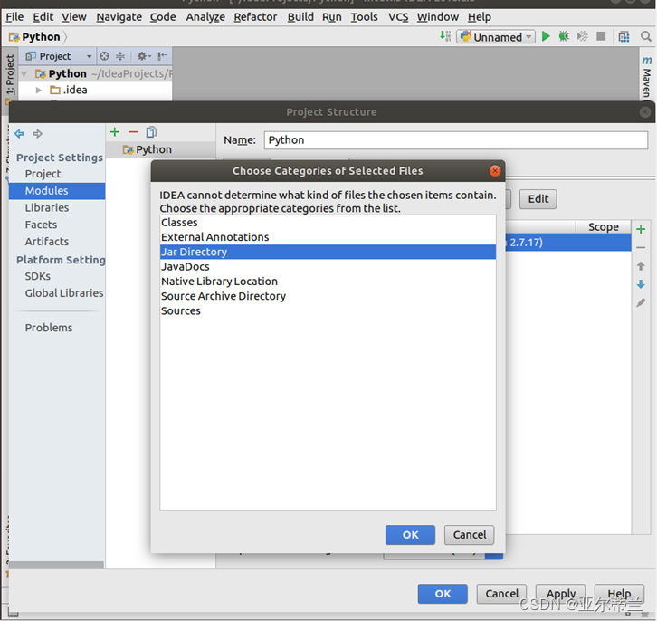Click Apply in Project Structure
The width and height of the screenshot is (657, 621).
(x=561, y=594)
